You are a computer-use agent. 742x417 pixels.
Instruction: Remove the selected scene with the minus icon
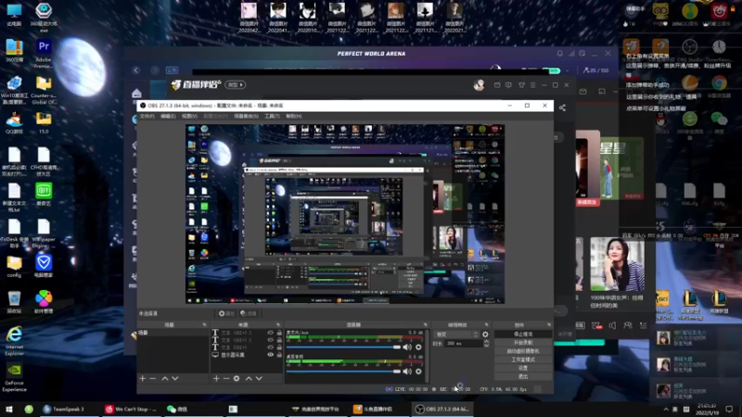pyautogui.click(x=152, y=379)
